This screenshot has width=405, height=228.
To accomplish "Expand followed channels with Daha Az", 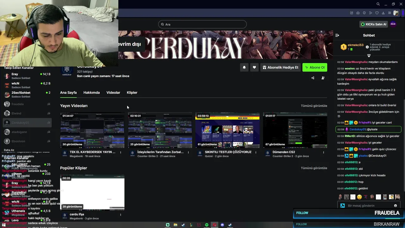I will [x=9, y=150].
